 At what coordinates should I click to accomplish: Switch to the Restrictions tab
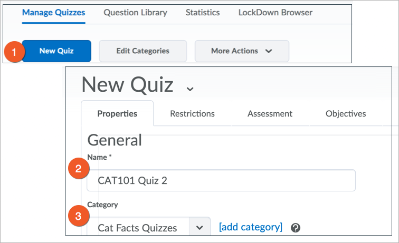click(192, 113)
